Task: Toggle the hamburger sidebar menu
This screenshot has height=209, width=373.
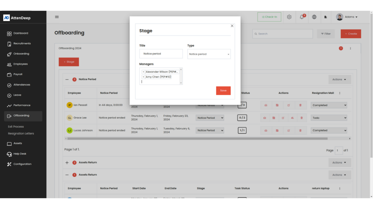Action: pyautogui.click(x=57, y=17)
